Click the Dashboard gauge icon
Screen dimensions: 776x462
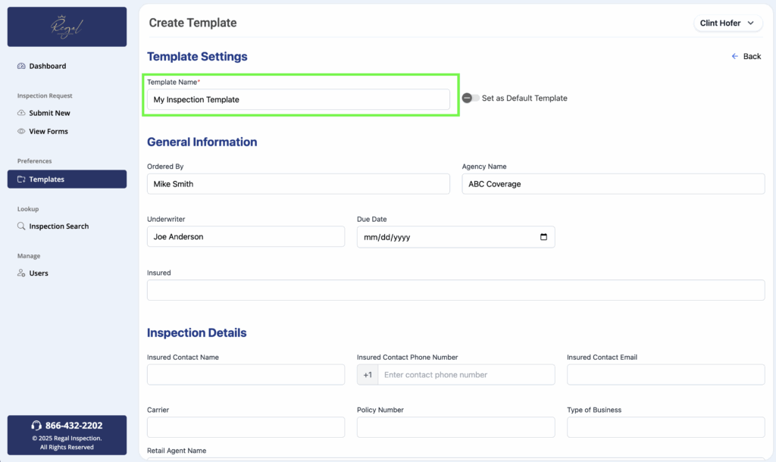pos(21,66)
